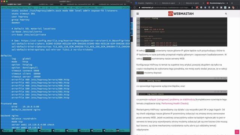Click the 'timeout connect 5000' line
Image resolution: width=240 pixels, height=135 pixels.
click(25, 70)
